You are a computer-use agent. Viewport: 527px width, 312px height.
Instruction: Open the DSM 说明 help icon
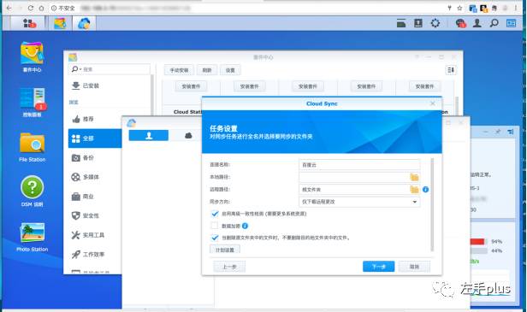click(x=33, y=191)
